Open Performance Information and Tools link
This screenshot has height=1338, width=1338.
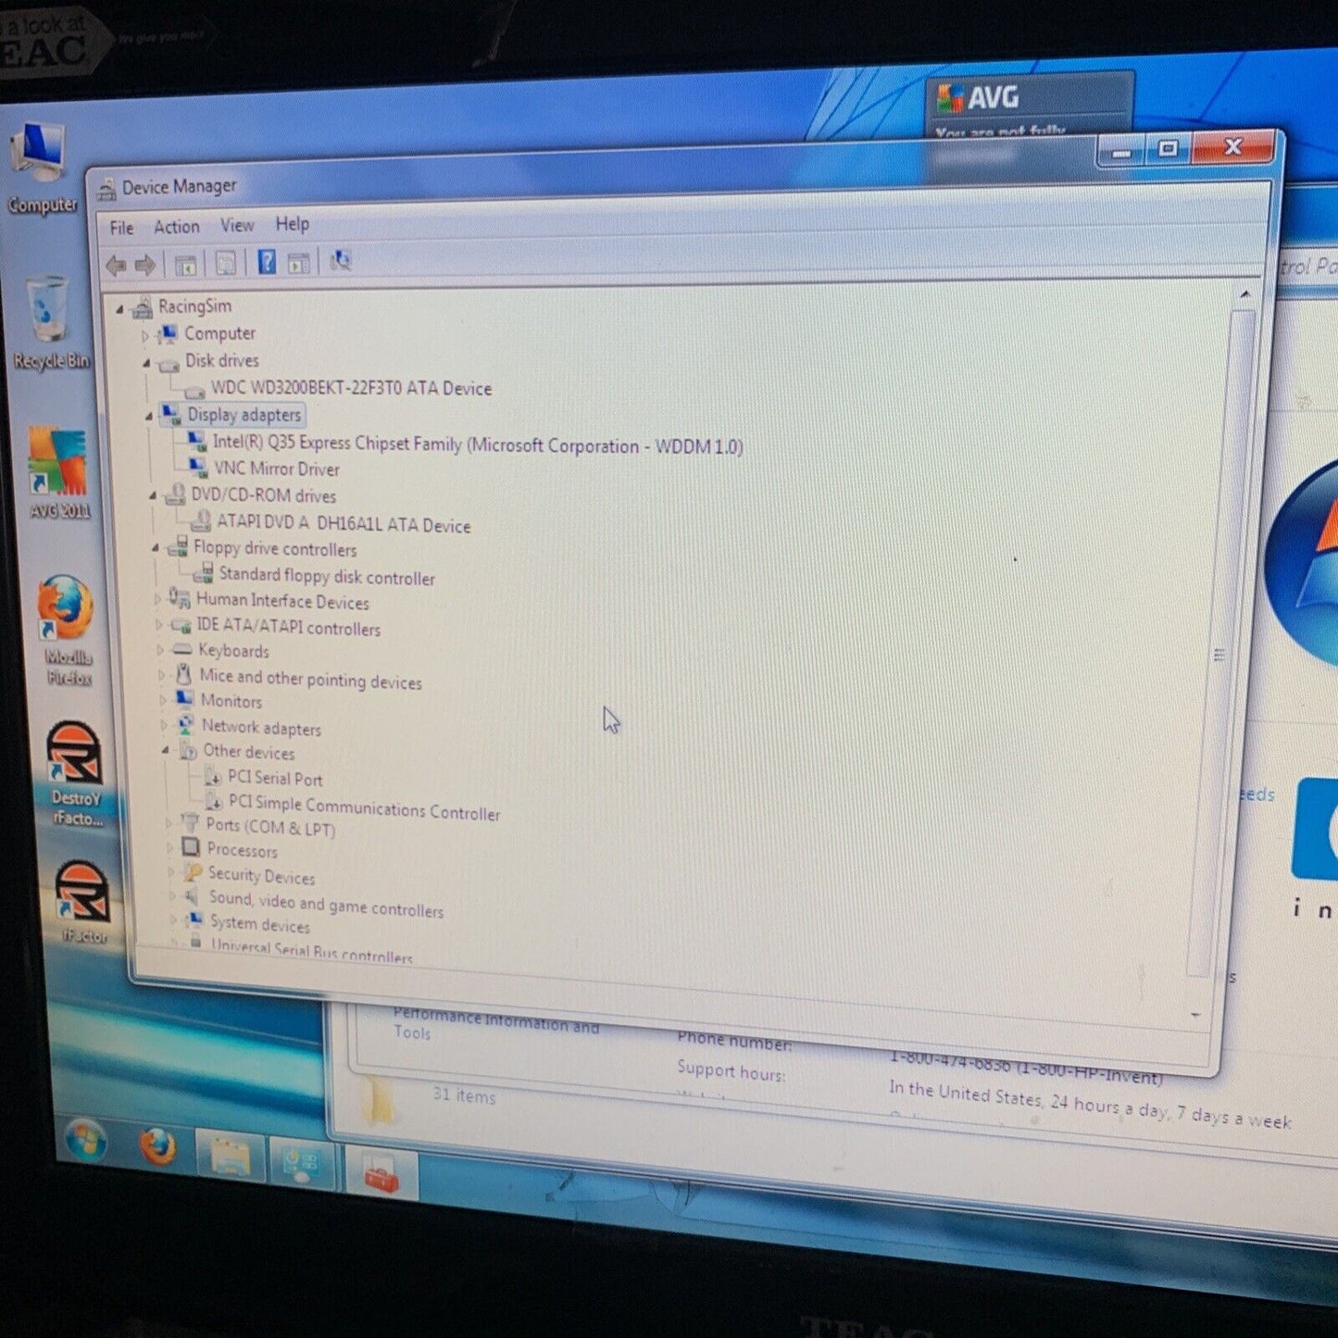pos(494,1024)
